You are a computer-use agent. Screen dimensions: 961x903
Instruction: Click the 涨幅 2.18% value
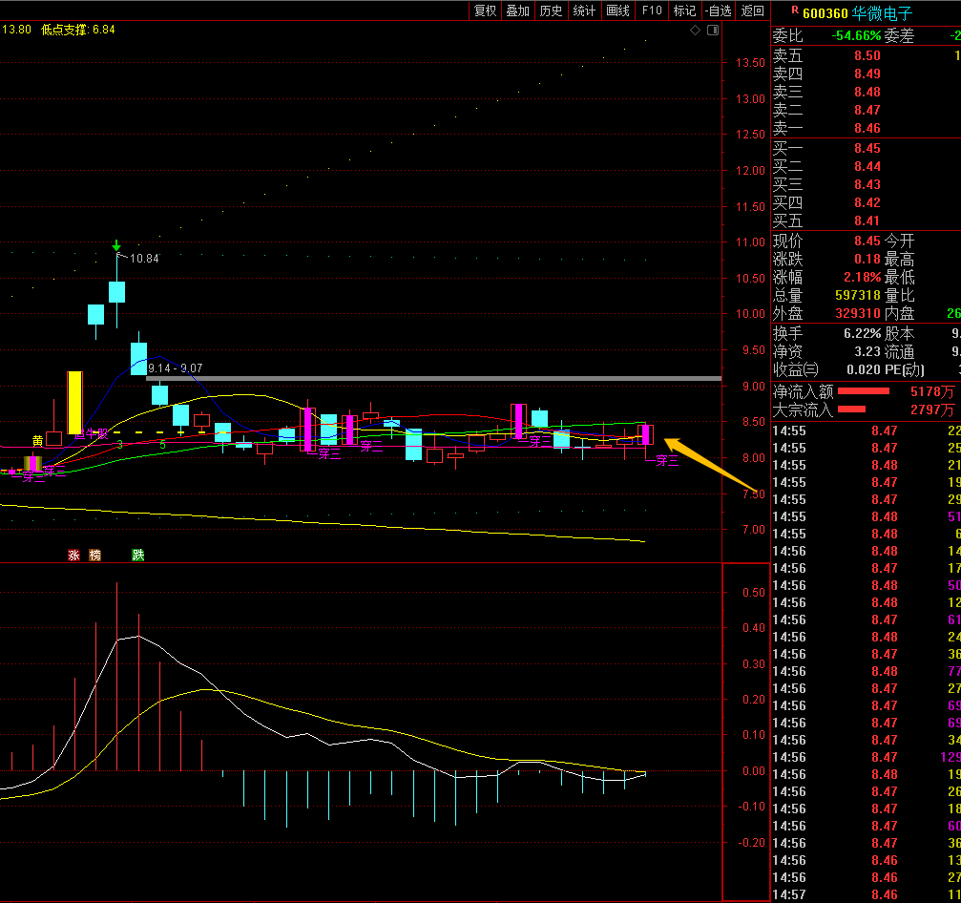pyautogui.click(x=863, y=277)
